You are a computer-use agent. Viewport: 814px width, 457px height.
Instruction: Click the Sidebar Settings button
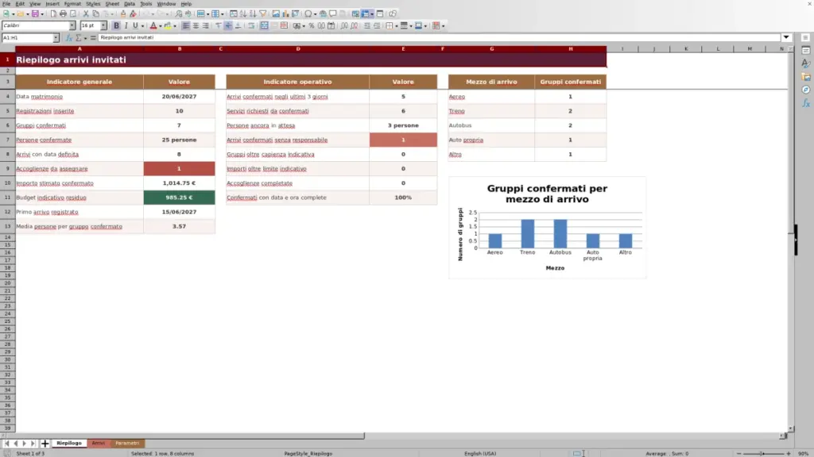point(806,38)
